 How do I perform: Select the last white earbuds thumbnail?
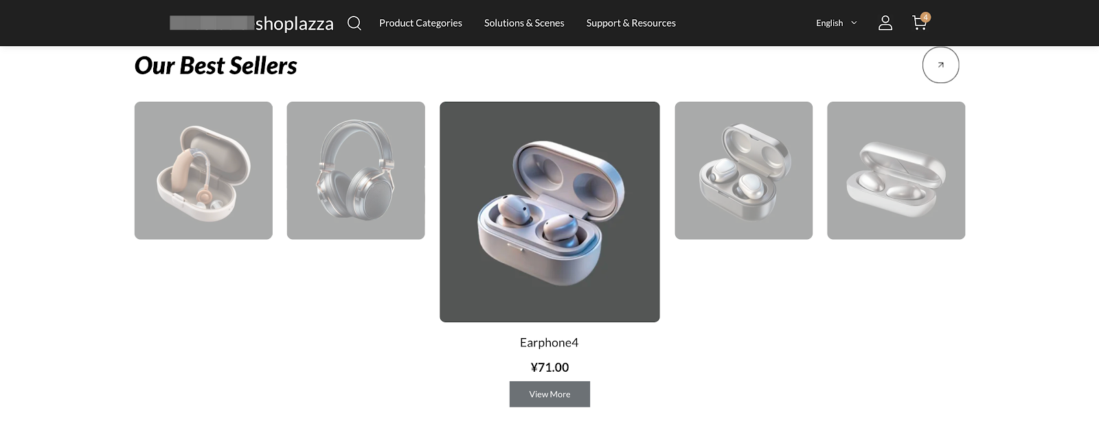tap(896, 170)
